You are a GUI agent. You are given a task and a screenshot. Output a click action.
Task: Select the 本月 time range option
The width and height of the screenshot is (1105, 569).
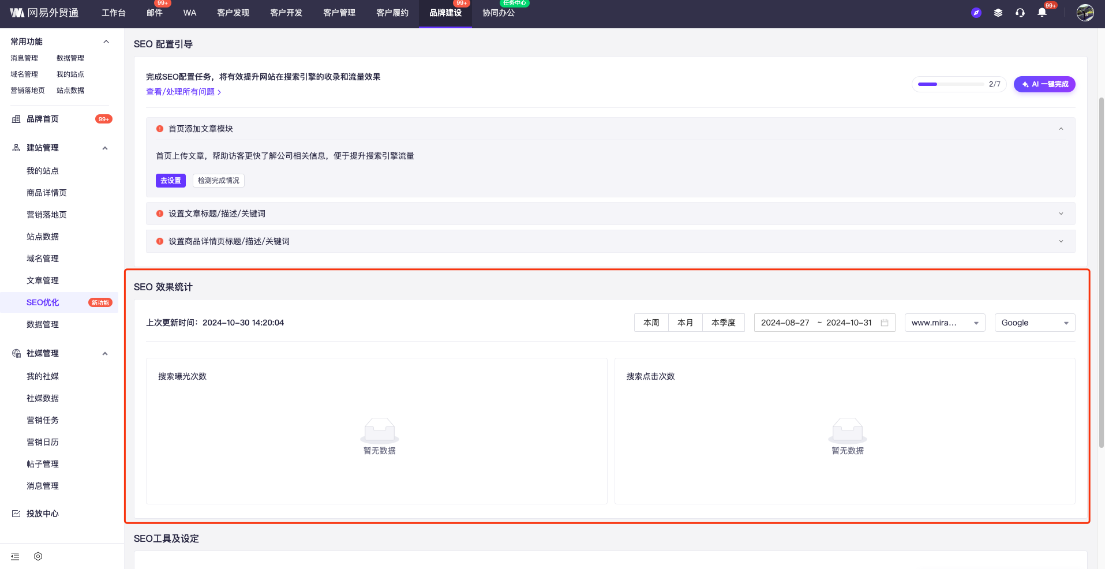tap(685, 323)
